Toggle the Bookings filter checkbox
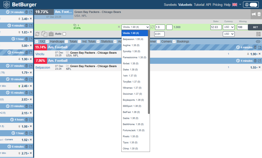This screenshot has width=262, height=158. [x=174, y=42]
